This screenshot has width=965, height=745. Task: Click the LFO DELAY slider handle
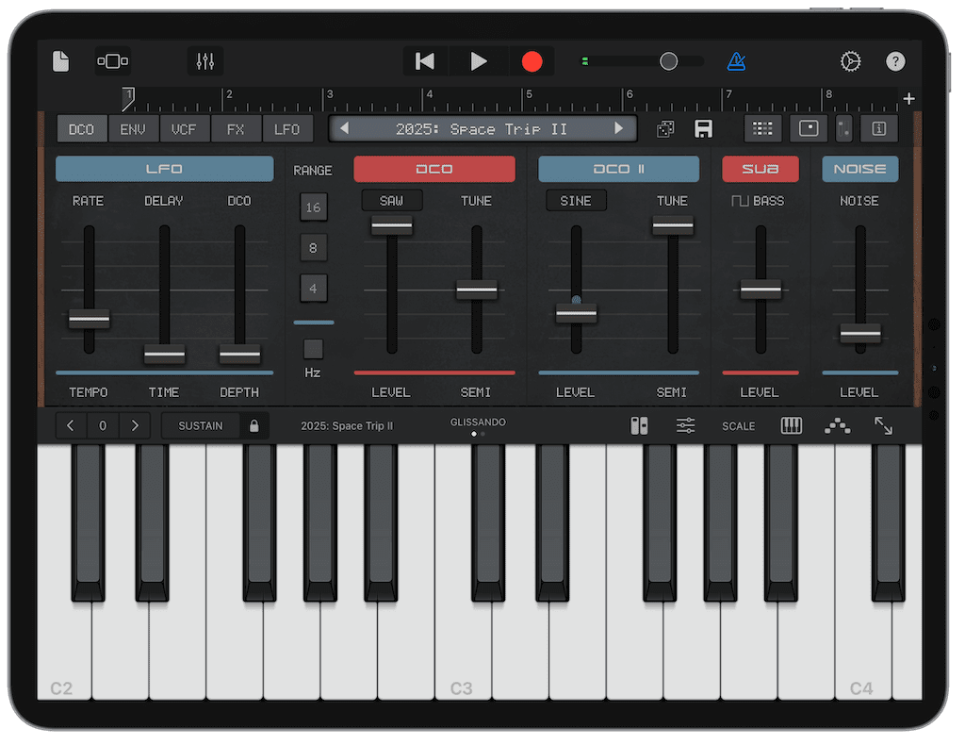point(164,354)
